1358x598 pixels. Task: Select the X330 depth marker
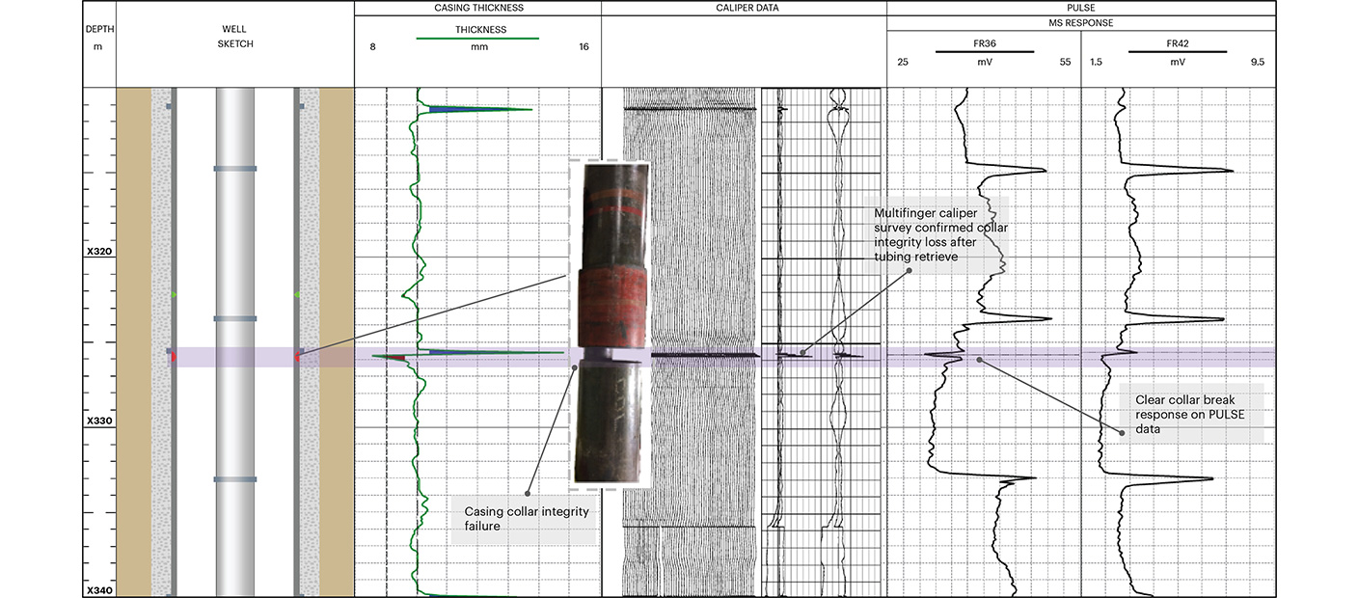click(99, 421)
